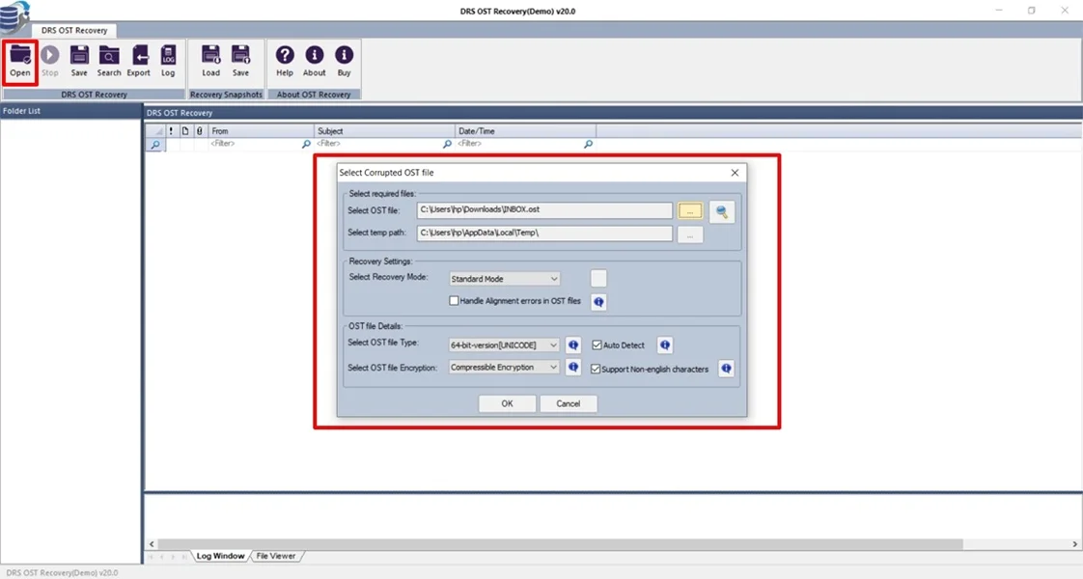Toggle Support Non-english characters checkbox

coord(596,370)
